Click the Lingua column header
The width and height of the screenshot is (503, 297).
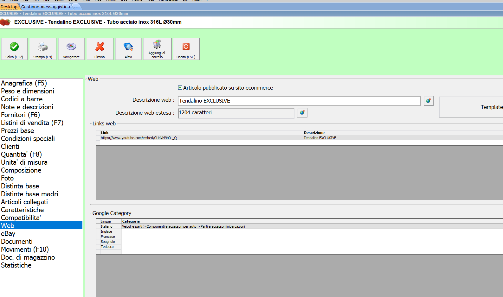[x=111, y=221]
